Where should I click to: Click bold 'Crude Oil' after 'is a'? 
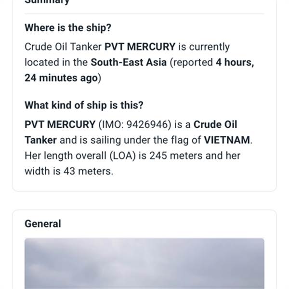tap(215, 124)
